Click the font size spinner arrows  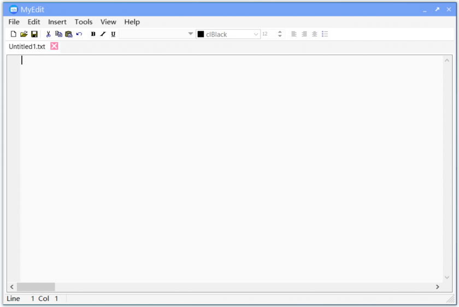pos(280,34)
